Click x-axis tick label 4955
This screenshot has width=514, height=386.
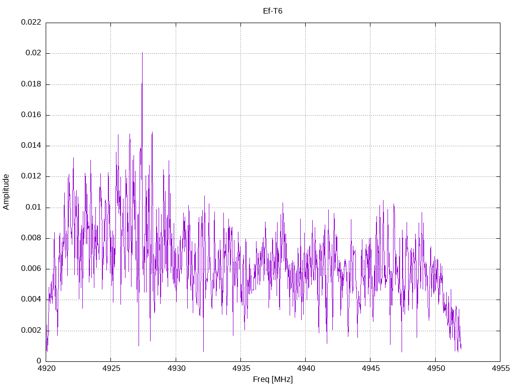(500, 368)
